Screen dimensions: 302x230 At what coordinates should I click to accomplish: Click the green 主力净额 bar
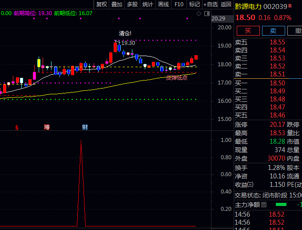(281, 205)
